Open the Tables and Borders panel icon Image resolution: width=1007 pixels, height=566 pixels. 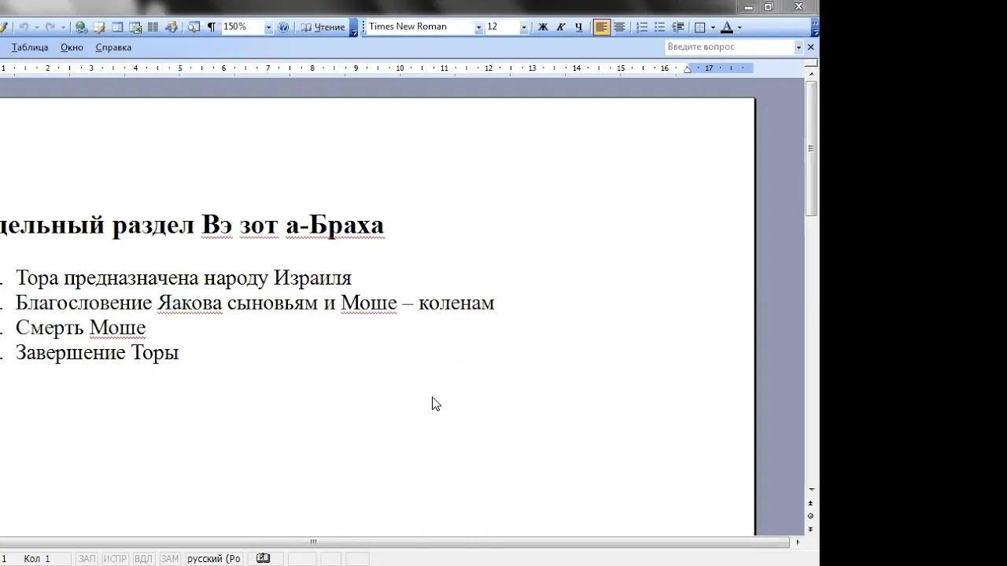click(x=99, y=27)
